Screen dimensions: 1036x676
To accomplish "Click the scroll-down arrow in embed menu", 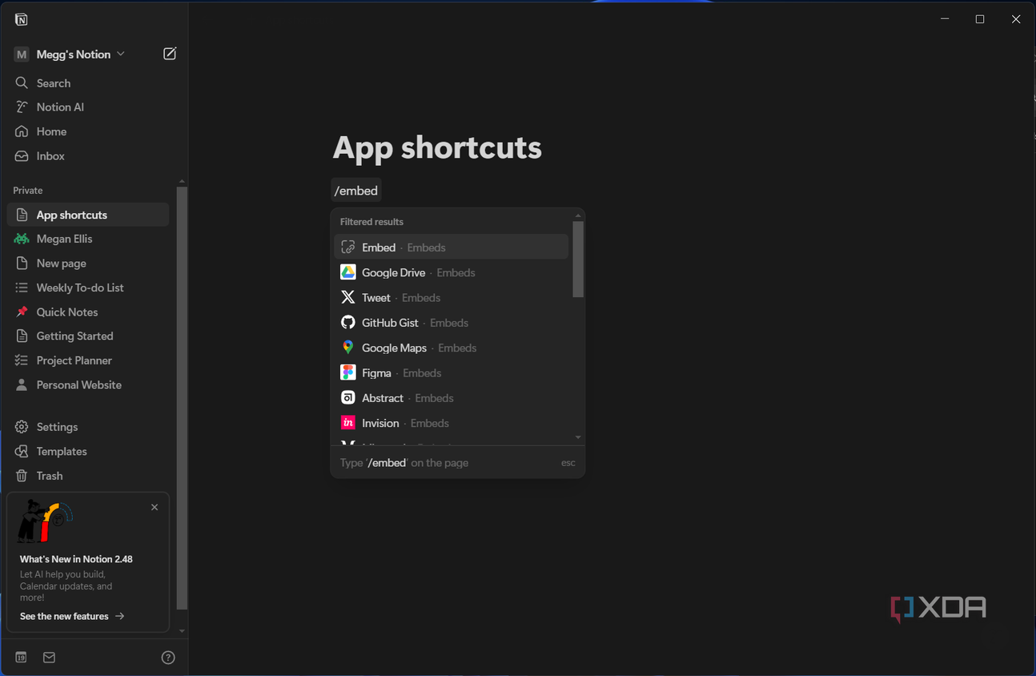I will click(578, 437).
